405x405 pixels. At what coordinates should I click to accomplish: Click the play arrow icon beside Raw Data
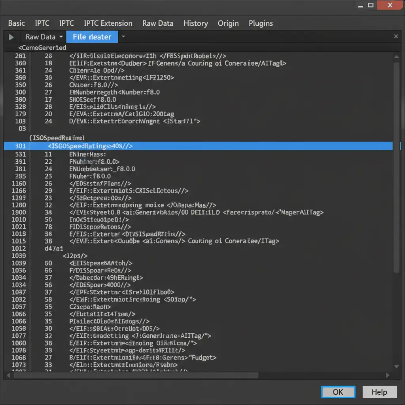pos(11,37)
